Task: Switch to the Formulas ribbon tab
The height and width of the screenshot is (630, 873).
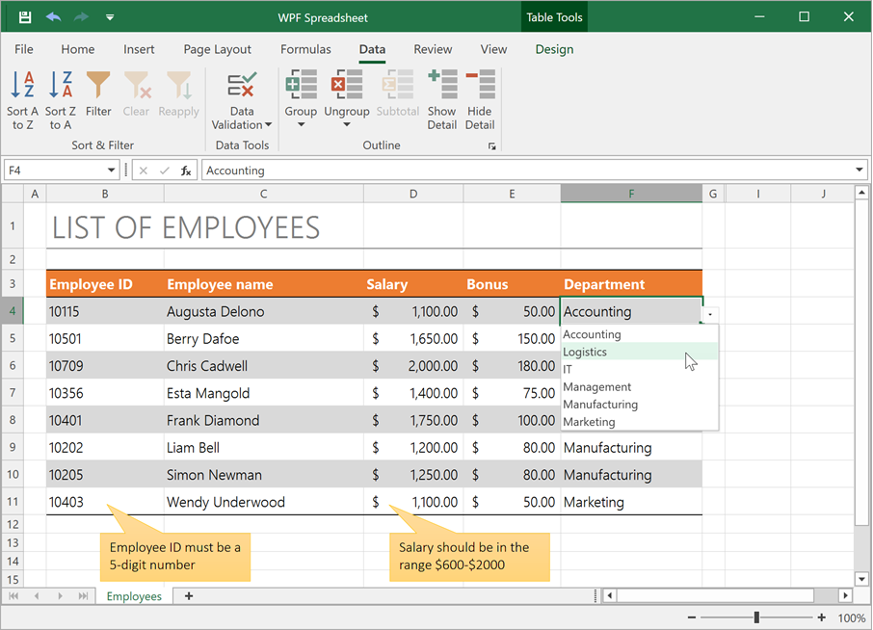Action: coord(305,49)
